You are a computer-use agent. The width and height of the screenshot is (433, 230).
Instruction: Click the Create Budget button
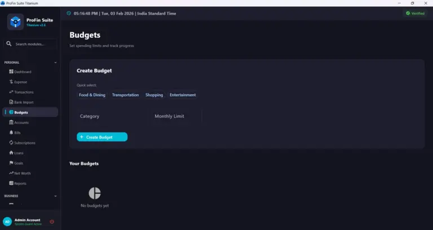102,137
